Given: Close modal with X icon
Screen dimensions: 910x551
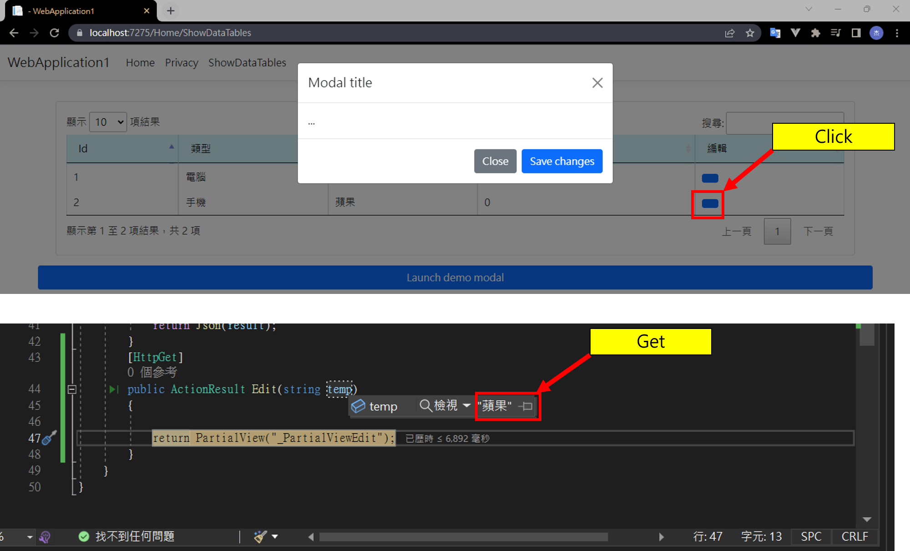Looking at the screenshot, I should (x=597, y=83).
